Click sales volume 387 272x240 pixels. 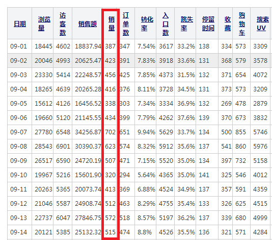111,46
